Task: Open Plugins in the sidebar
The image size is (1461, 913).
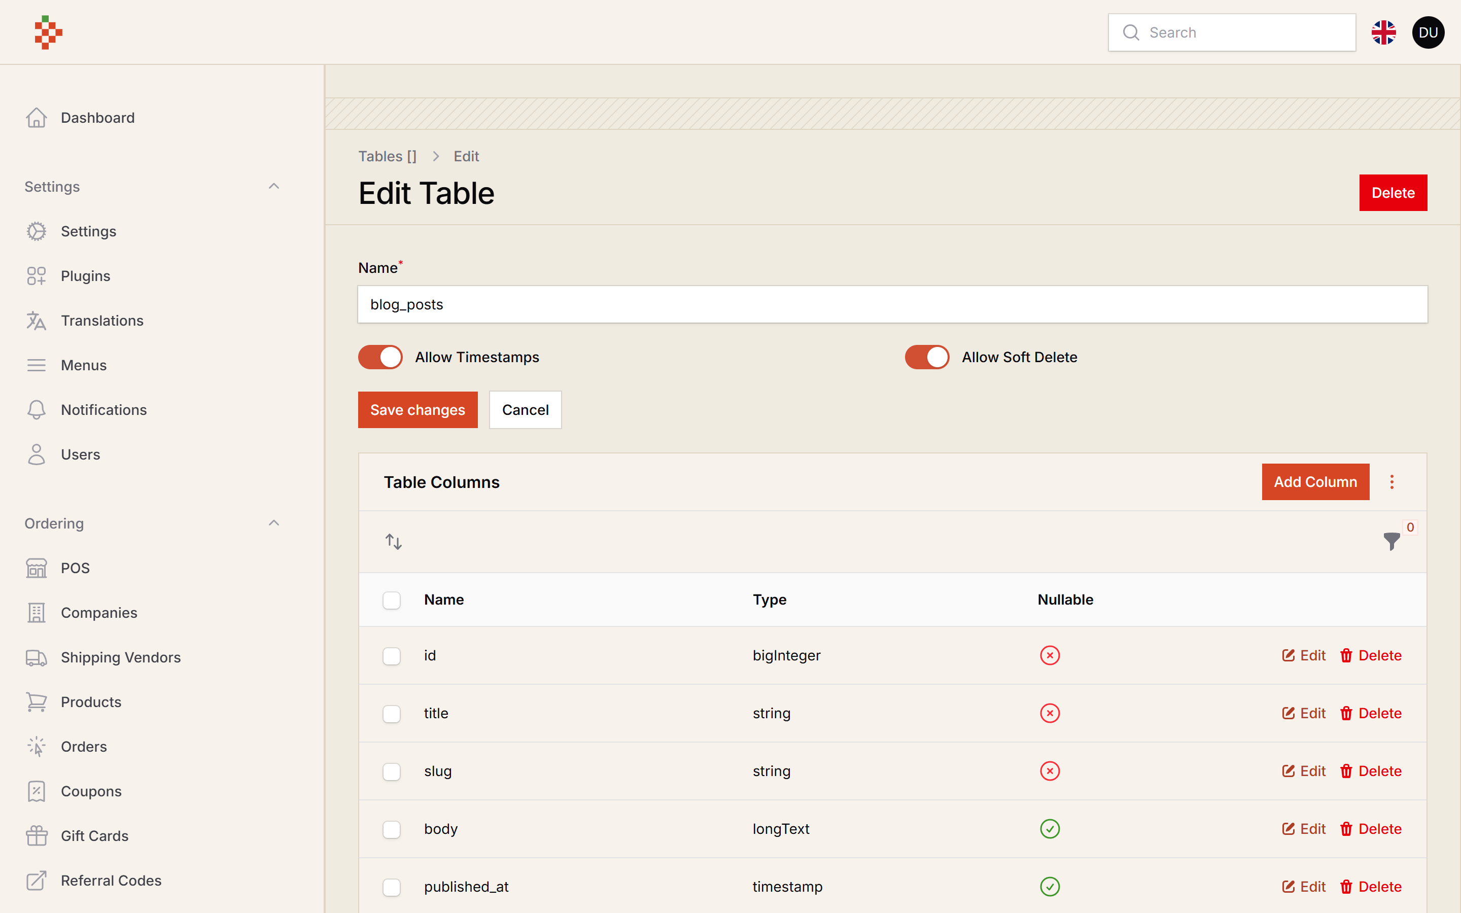Action: [85, 276]
